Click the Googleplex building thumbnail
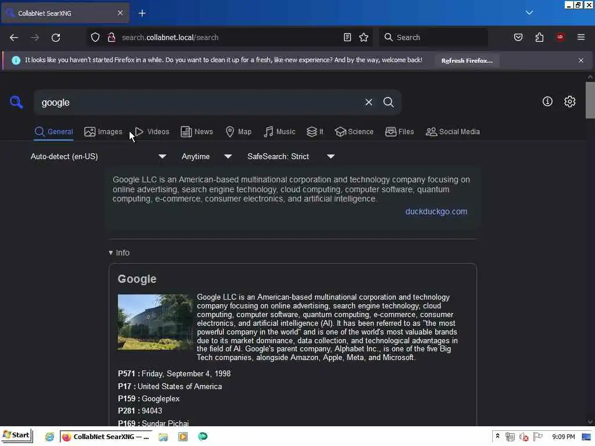Image resolution: width=595 pixels, height=446 pixels. [155, 322]
